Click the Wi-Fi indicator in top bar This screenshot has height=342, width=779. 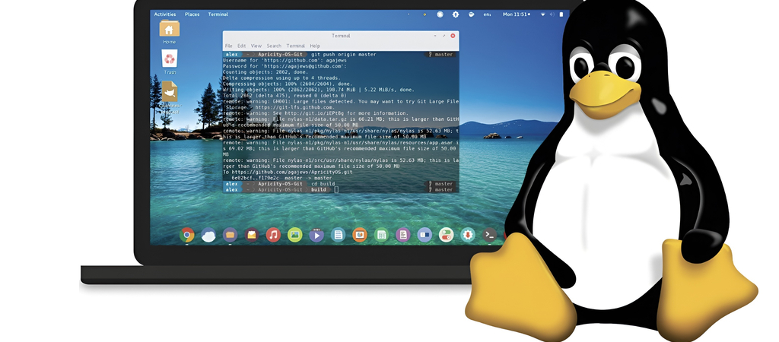tap(542, 14)
